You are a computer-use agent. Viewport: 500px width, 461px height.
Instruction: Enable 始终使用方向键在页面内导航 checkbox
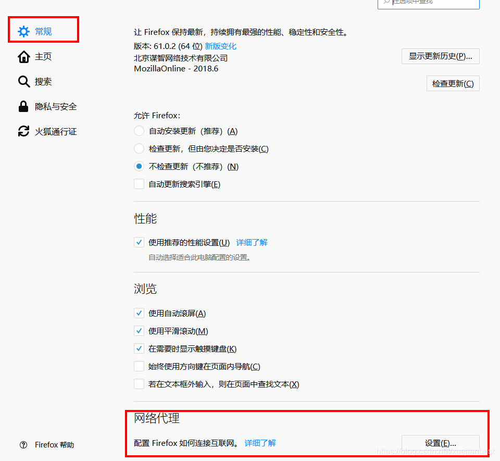pyautogui.click(x=139, y=366)
